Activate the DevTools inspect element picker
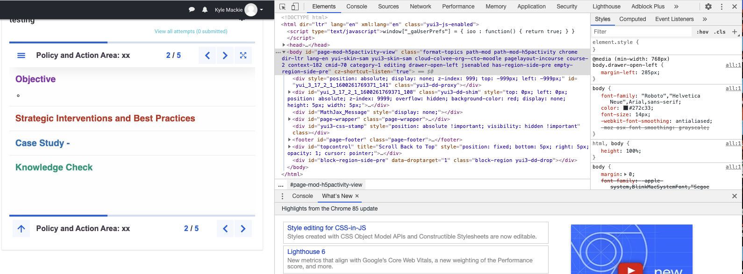 [x=283, y=7]
